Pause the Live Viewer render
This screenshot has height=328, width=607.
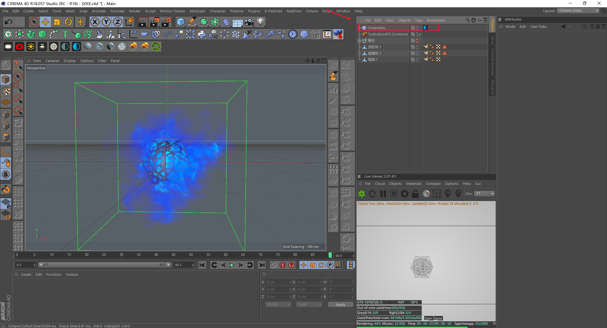(383, 194)
